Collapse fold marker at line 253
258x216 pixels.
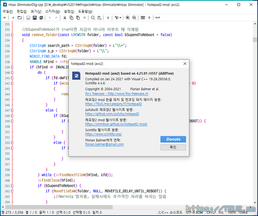(12, 143)
